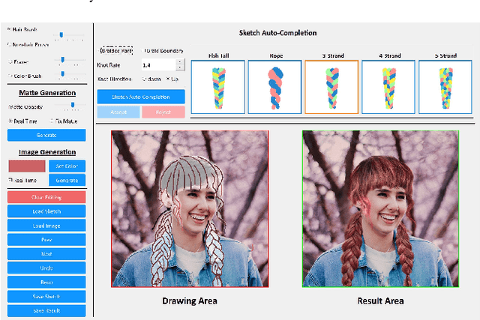The height and width of the screenshot is (320, 480).
Task: Enable the Eraser tool option
Action: [x=8, y=61]
